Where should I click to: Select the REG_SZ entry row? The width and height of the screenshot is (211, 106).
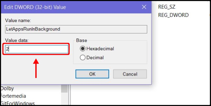pos(167,7)
